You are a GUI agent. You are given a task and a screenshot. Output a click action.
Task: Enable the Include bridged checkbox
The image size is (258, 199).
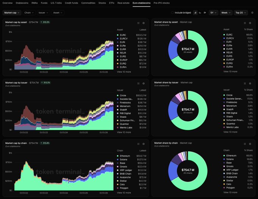tap(172, 13)
